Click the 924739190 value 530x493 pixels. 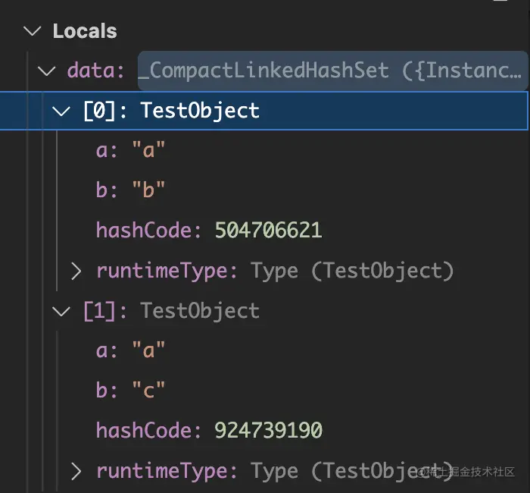click(x=268, y=431)
